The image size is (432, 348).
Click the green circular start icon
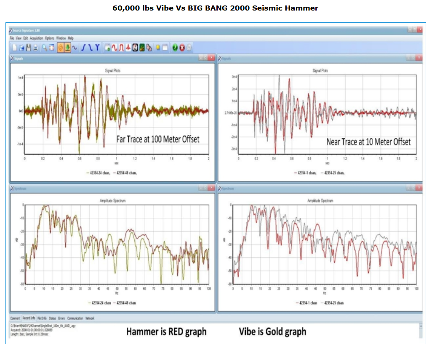175,48
